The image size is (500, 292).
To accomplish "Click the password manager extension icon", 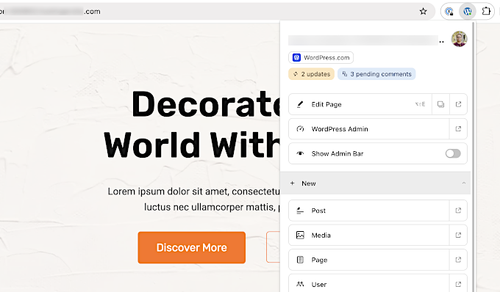I will click(x=449, y=12).
